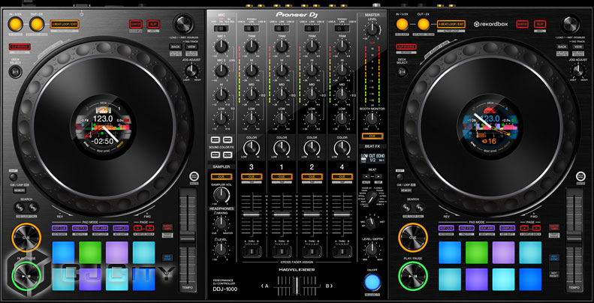Screen dimensions: 594x303
Task: Trigger left deck 4 Beat Loop/Exit
Action: pyautogui.click(x=65, y=24)
